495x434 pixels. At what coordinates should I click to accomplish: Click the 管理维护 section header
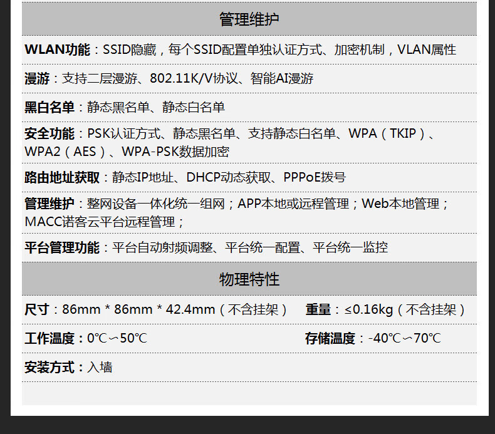coord(249,19)
